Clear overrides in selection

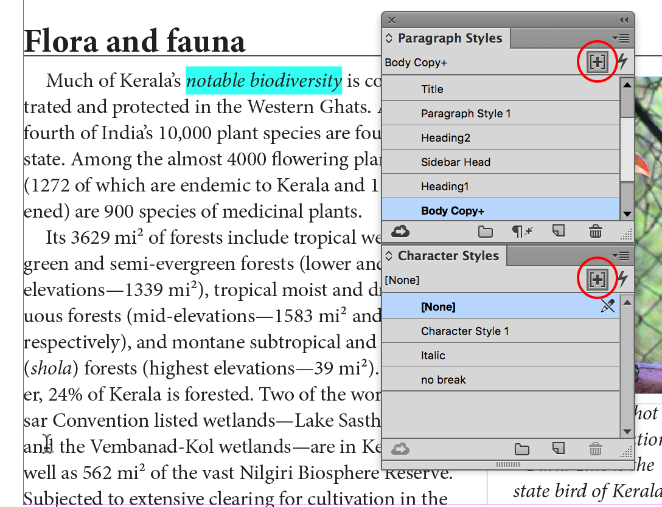click(521, 231)
